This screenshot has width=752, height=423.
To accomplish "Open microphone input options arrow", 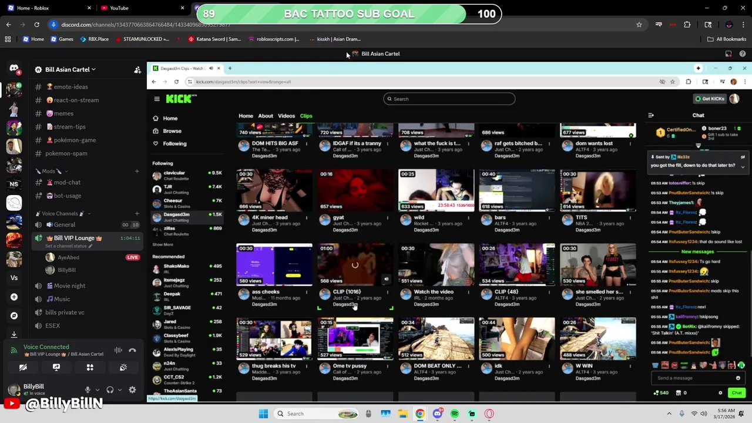I will point(97,390).
